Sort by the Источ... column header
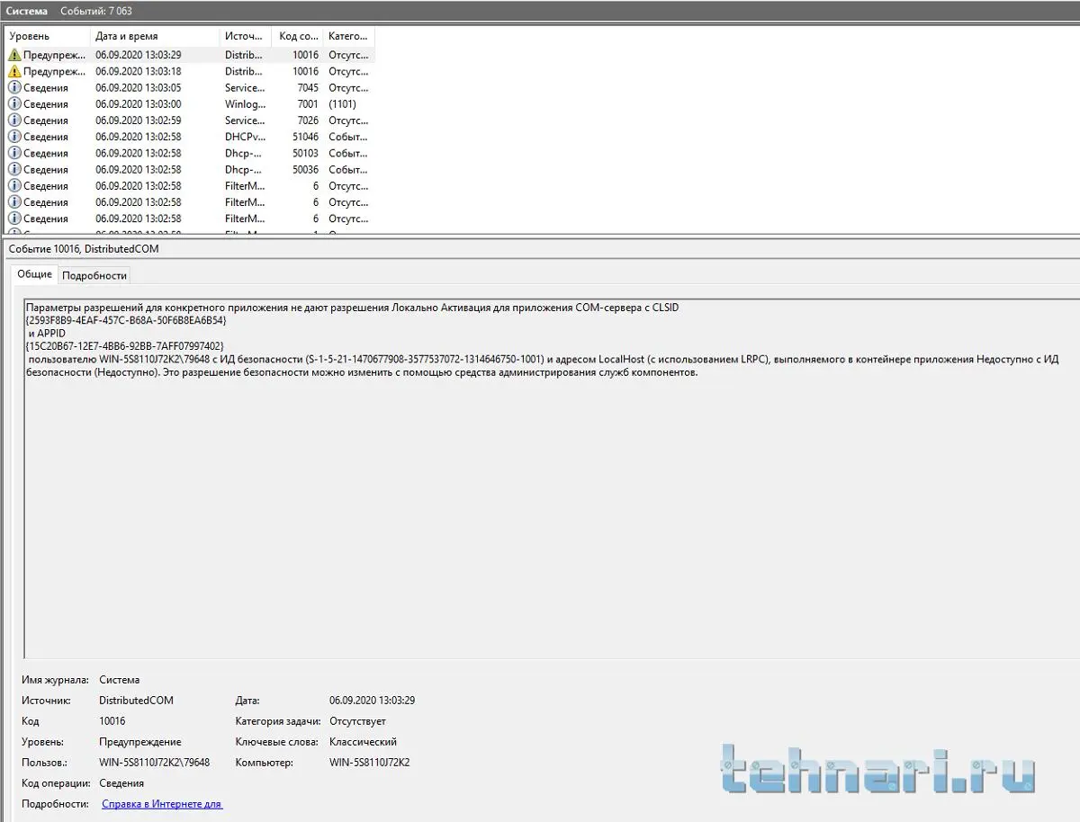1080x822 pixels. [x=246, y=36]
